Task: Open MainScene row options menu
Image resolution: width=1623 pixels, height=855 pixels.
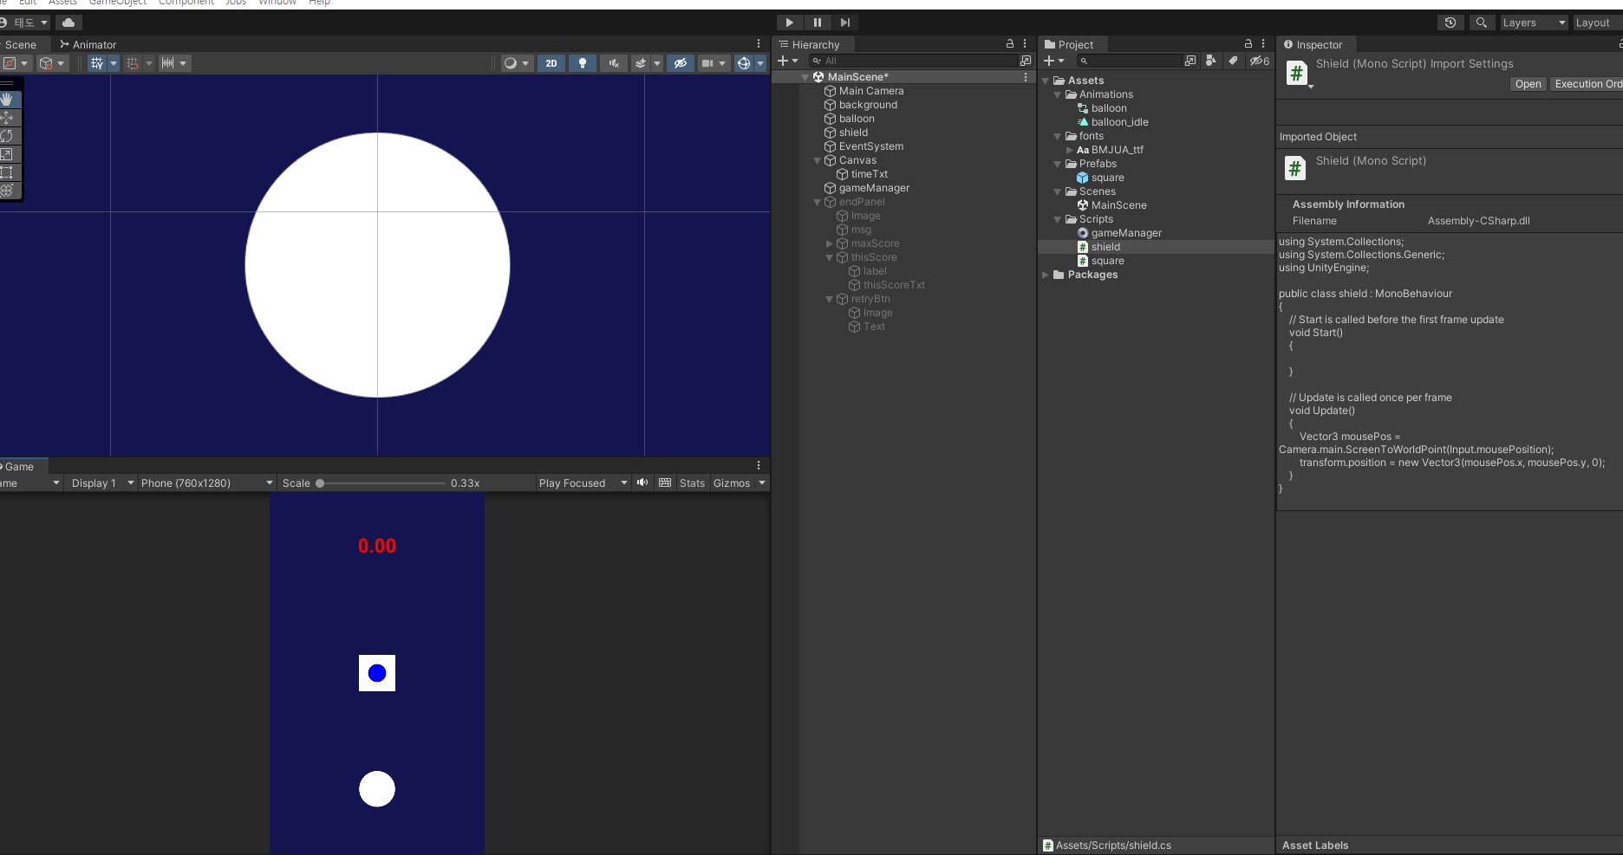Action: click(x=1027, y=77)
